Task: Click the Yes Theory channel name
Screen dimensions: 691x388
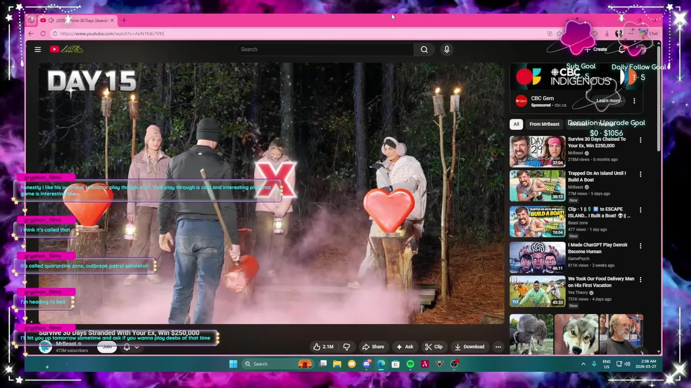Action: 578,293
